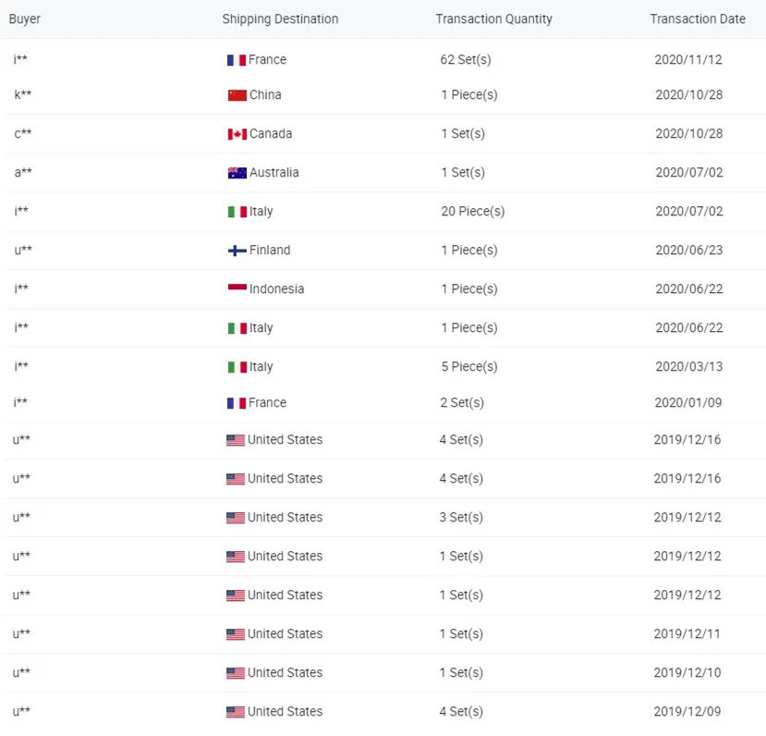Select buyer k** in the China row
This screenshot has width=766, height=736.
(23, 95)
